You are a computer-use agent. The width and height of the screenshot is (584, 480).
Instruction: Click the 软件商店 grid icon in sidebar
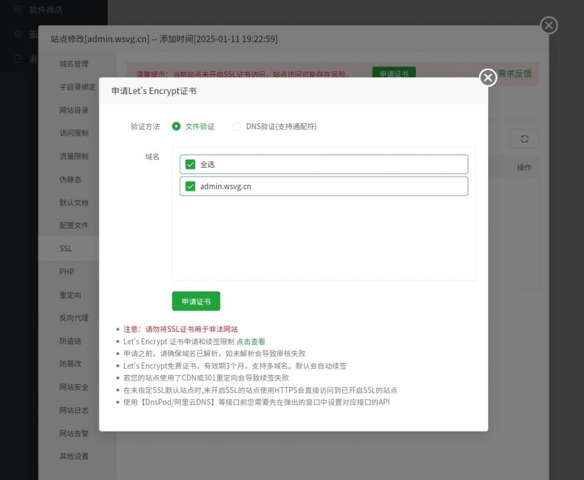point(18,10)
